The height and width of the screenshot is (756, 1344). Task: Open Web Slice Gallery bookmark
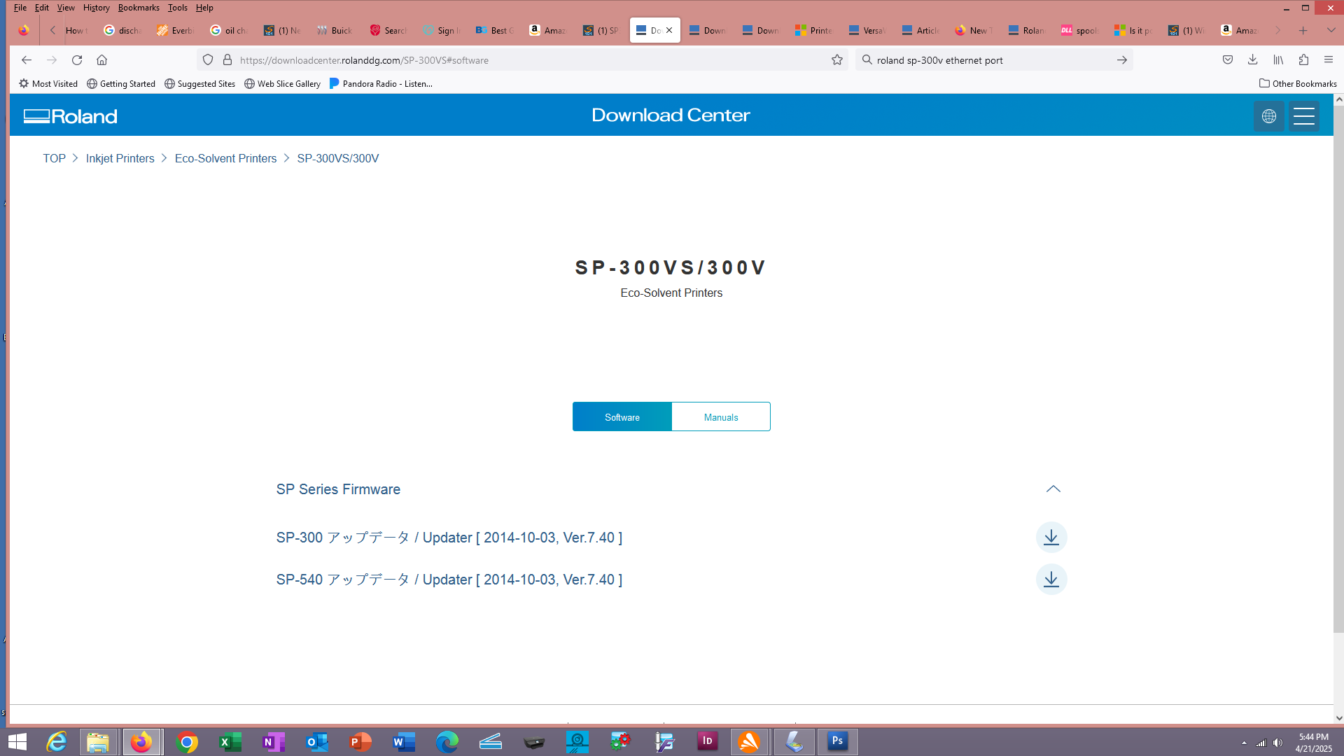[283, 84]
